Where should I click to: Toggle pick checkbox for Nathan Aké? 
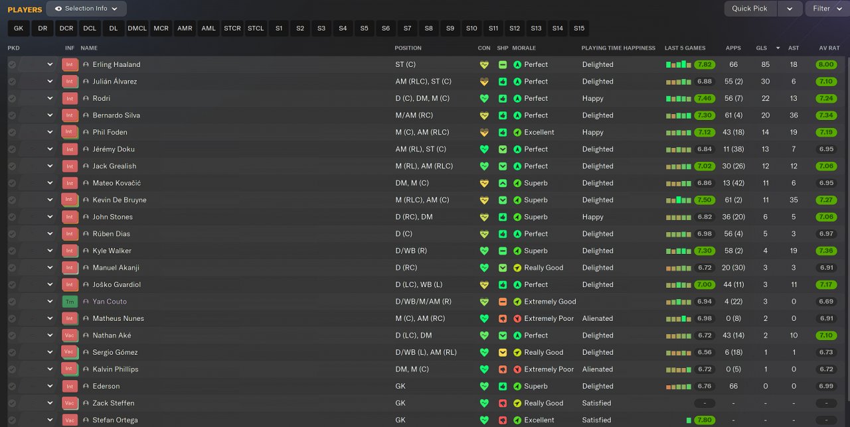point(12,335)
